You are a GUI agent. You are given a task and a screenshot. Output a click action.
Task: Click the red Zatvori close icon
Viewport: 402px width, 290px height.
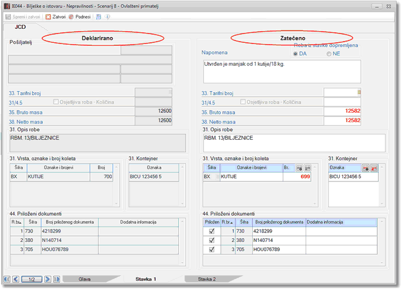tap(48, 17)
